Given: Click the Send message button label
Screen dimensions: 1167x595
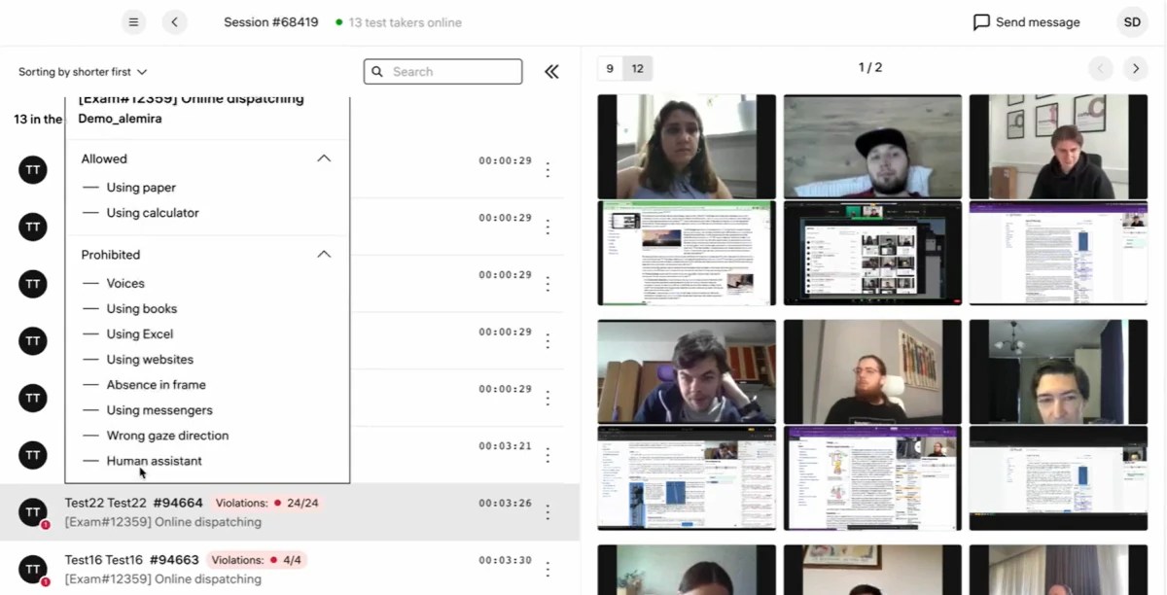Looking at the screenshot, I should [1038, 22].
